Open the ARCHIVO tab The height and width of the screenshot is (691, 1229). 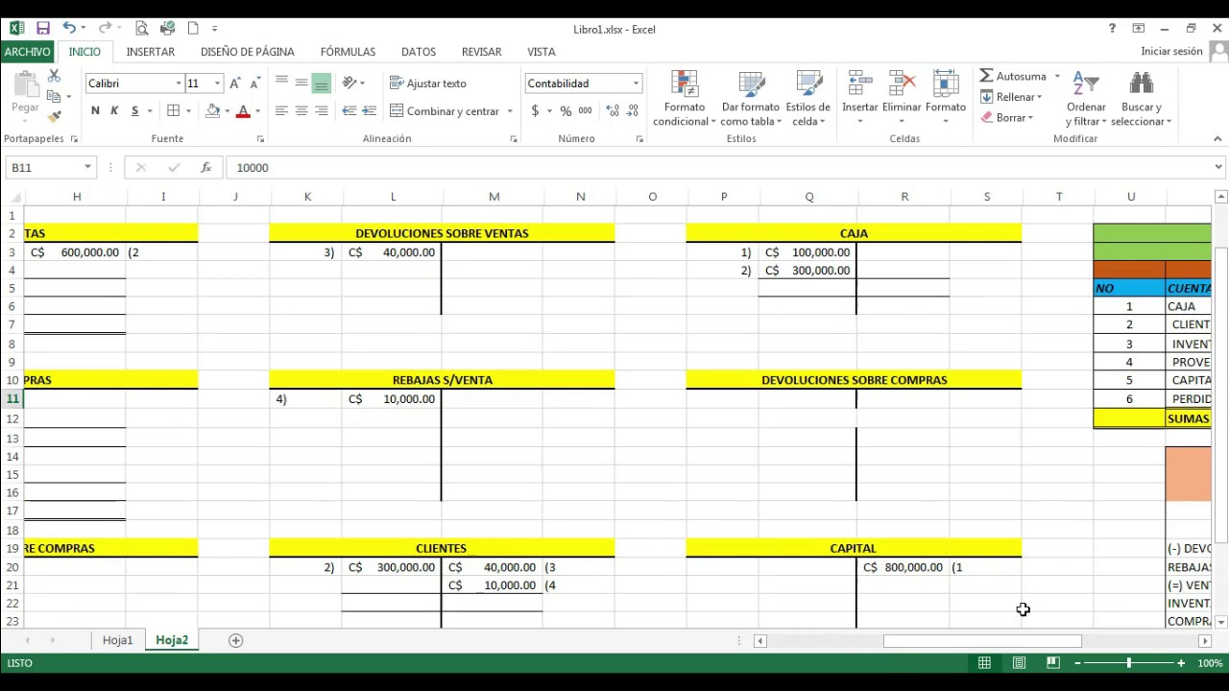tap(27, 52)
